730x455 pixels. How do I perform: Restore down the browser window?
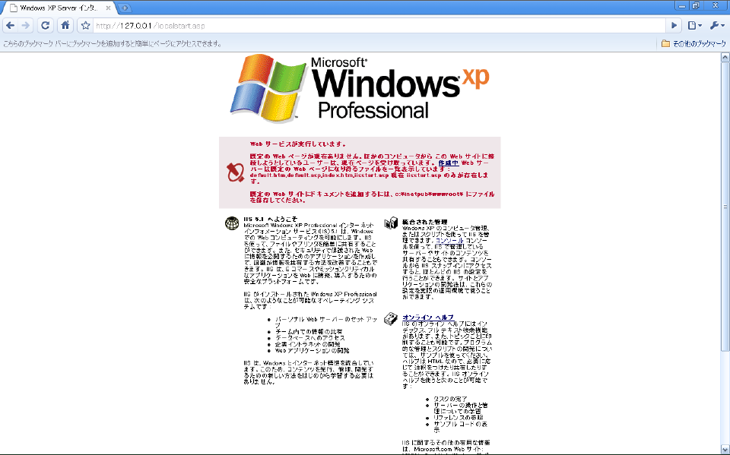696,5
